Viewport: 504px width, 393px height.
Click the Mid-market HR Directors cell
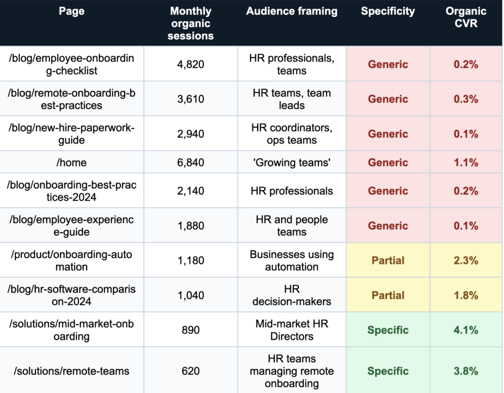pos(292,330)
